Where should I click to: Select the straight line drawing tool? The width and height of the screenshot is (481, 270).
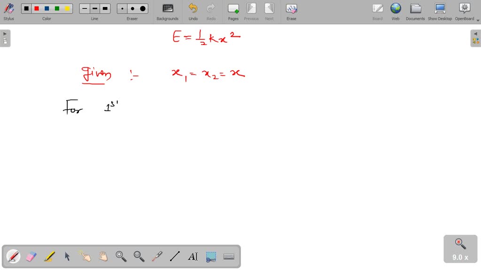175,256
